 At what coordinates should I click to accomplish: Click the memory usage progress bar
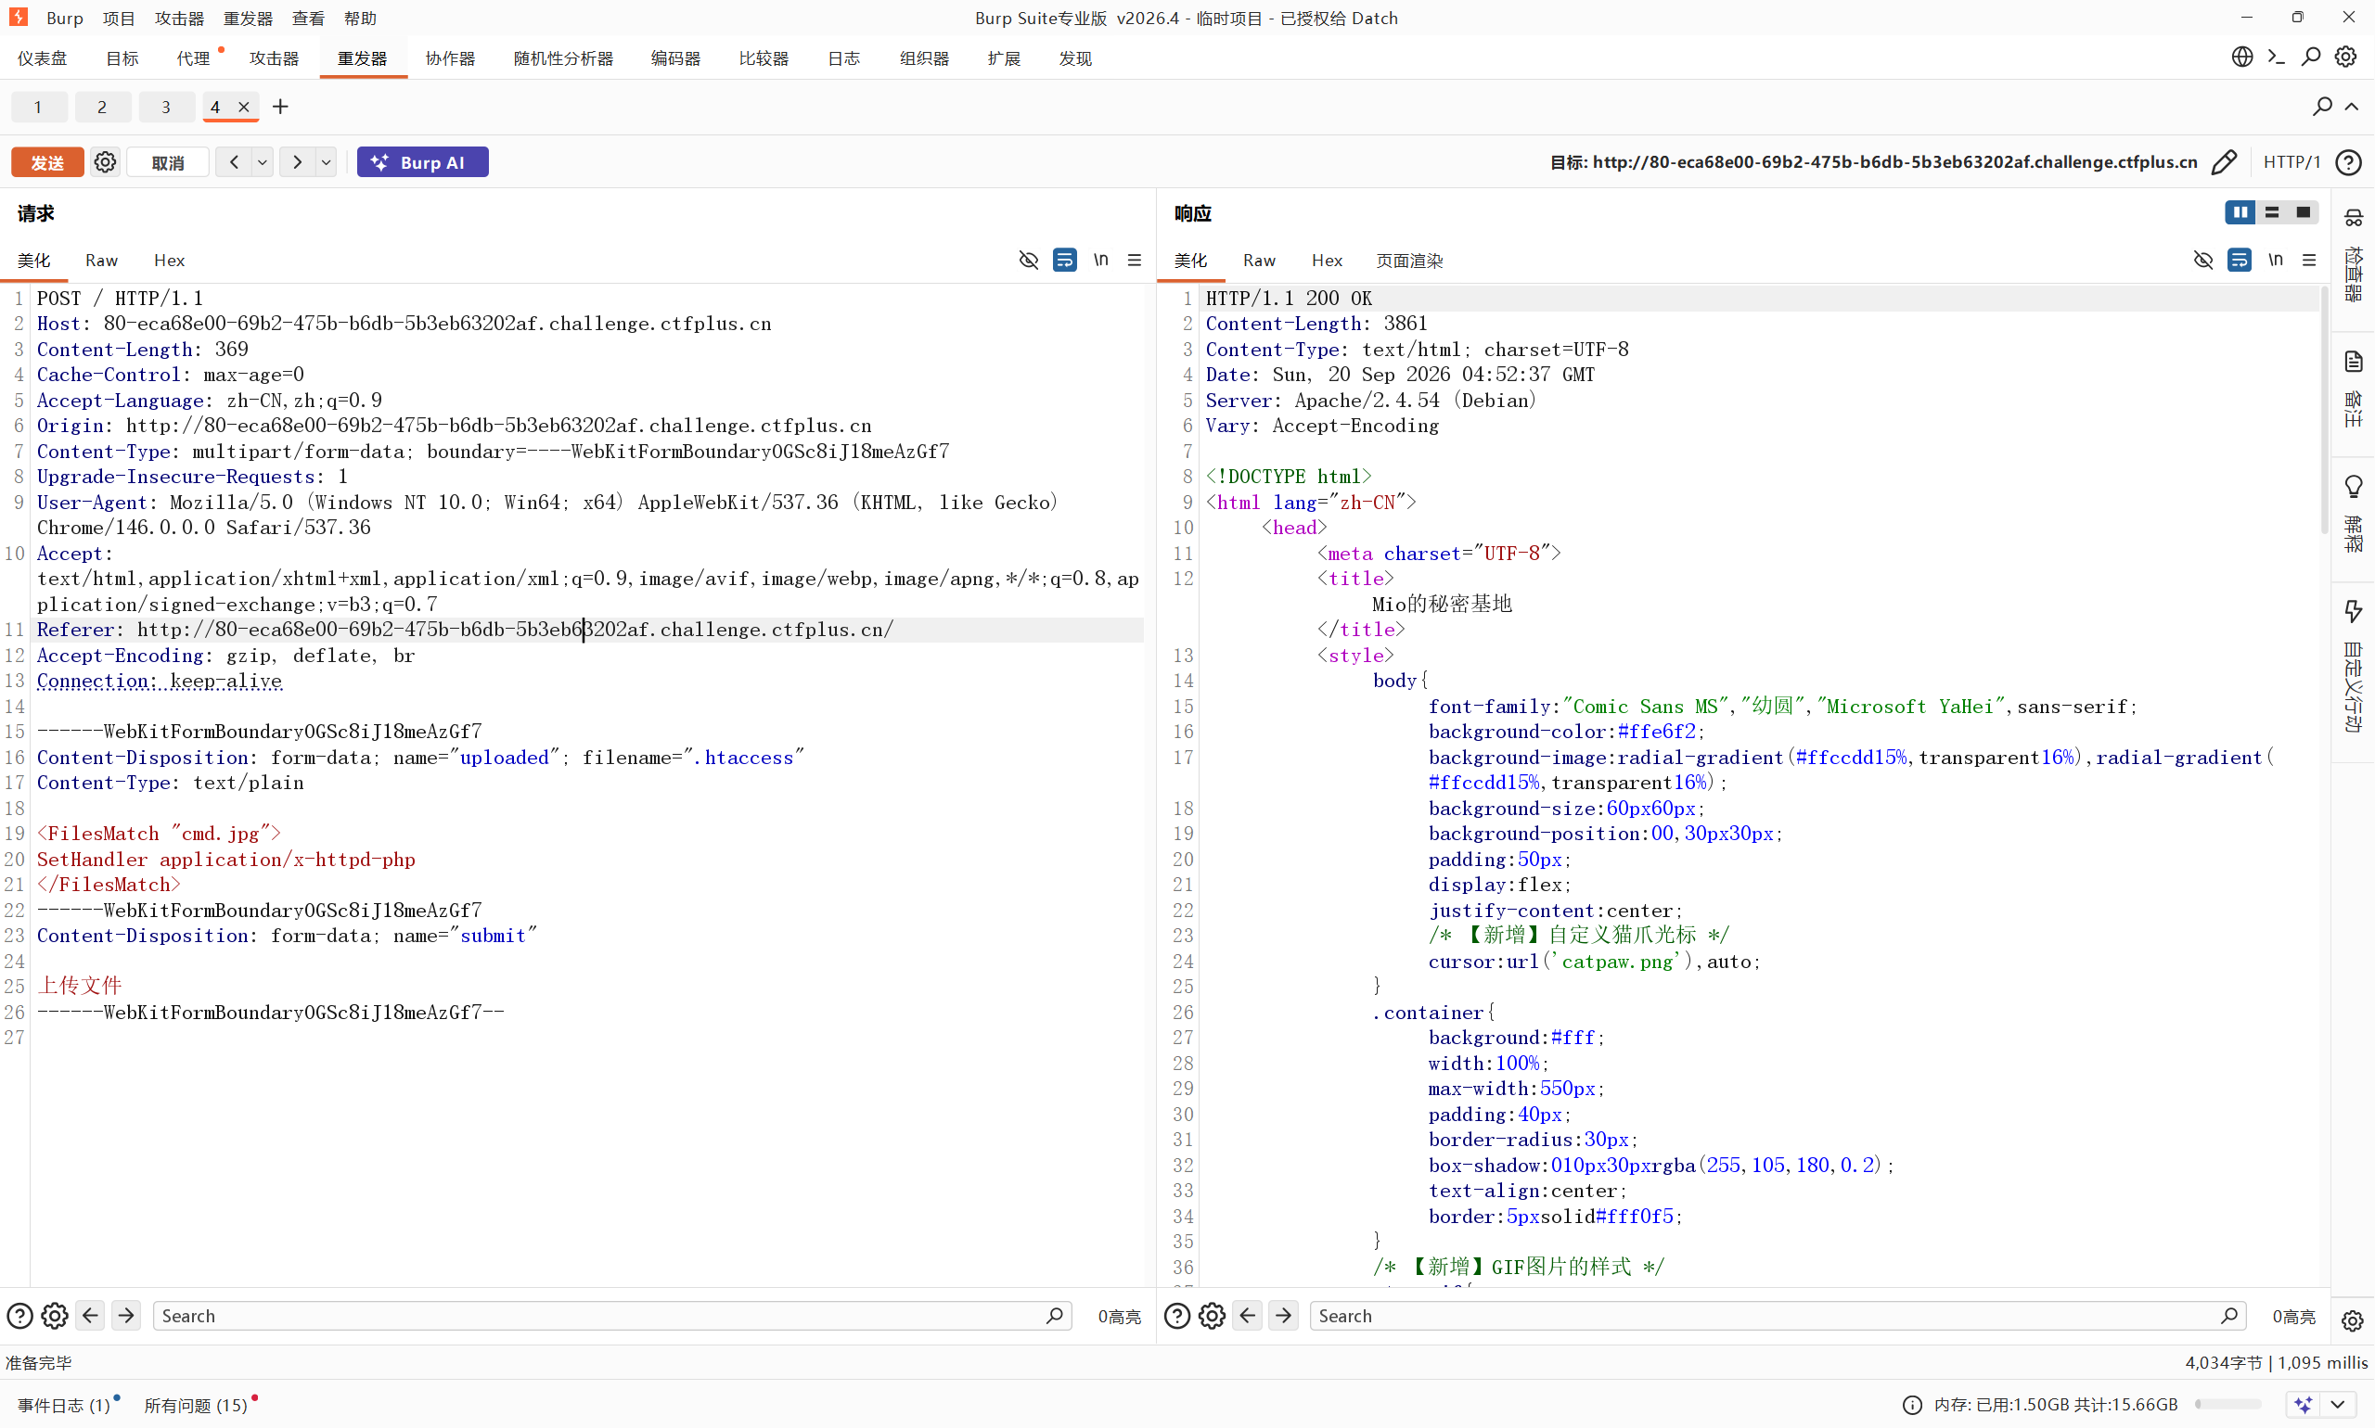2227,1405
